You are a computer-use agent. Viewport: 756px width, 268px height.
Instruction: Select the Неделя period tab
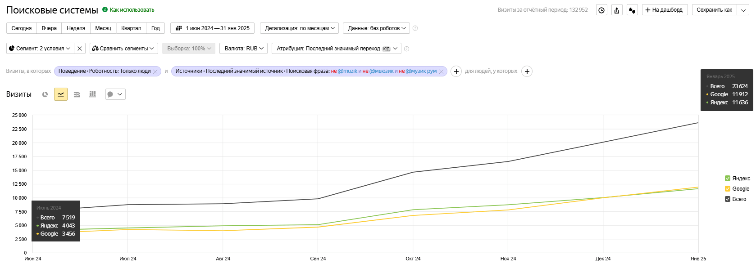[x=76, y=28]
